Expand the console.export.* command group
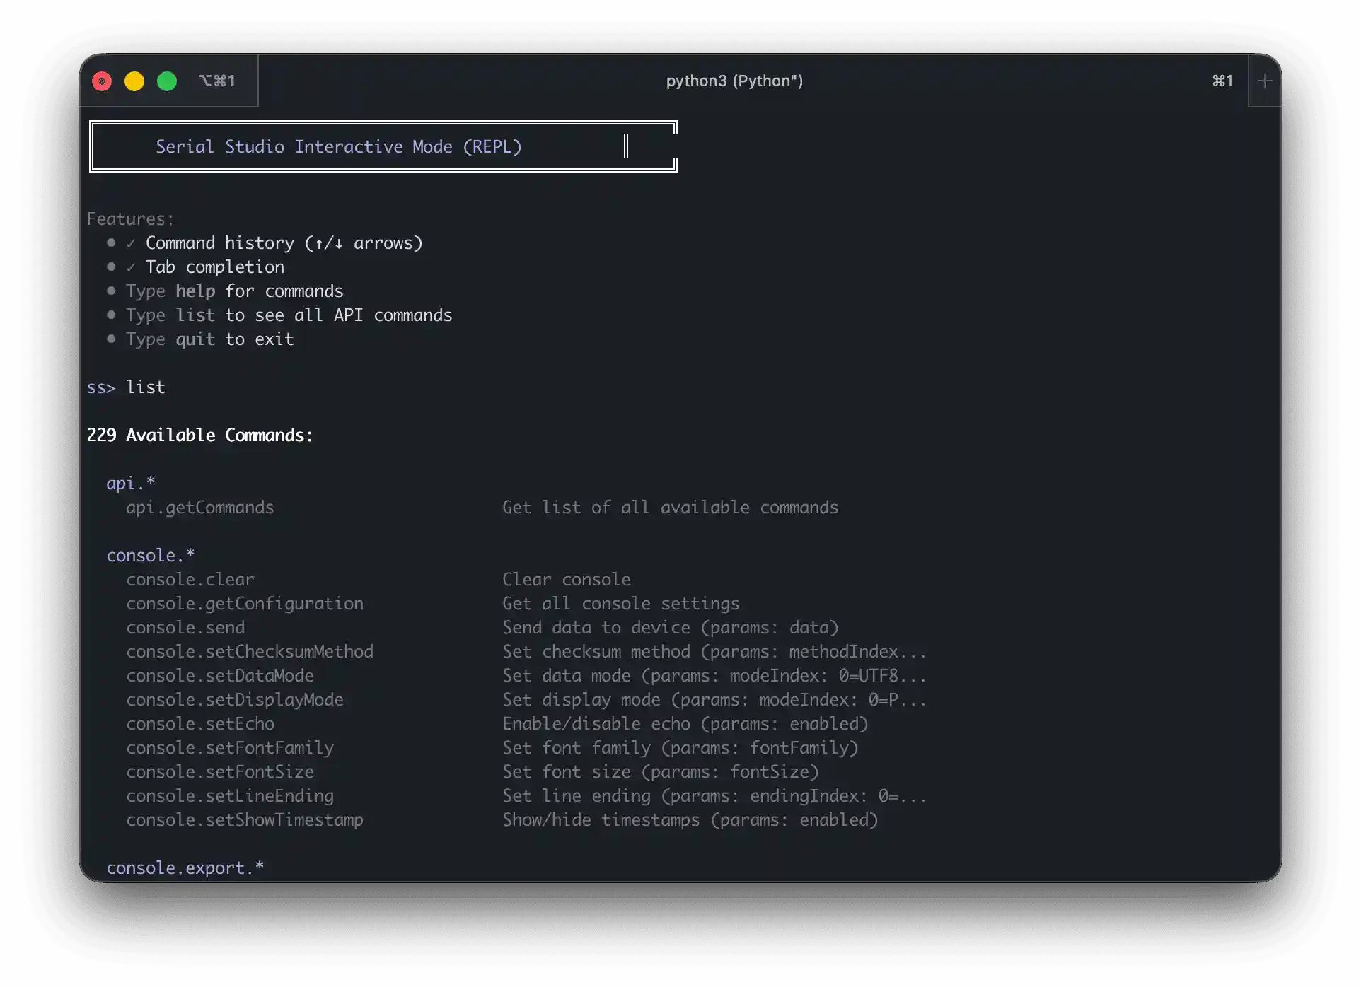This screenshot has width=1361, height=987. click(185, 868)
